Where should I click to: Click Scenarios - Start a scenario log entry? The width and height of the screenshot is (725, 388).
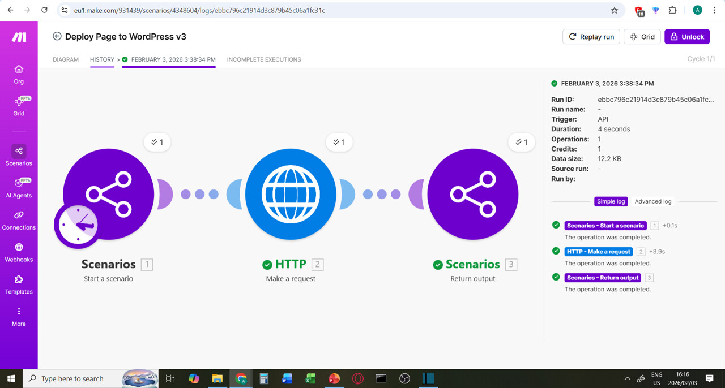605,226
